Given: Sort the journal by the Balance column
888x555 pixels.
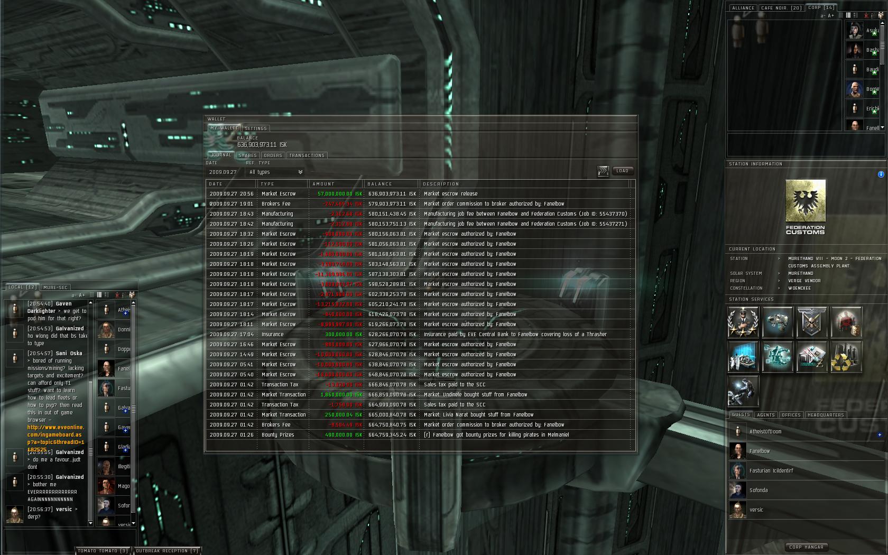Looking at the screenshot, I should [x=392, y=184].
